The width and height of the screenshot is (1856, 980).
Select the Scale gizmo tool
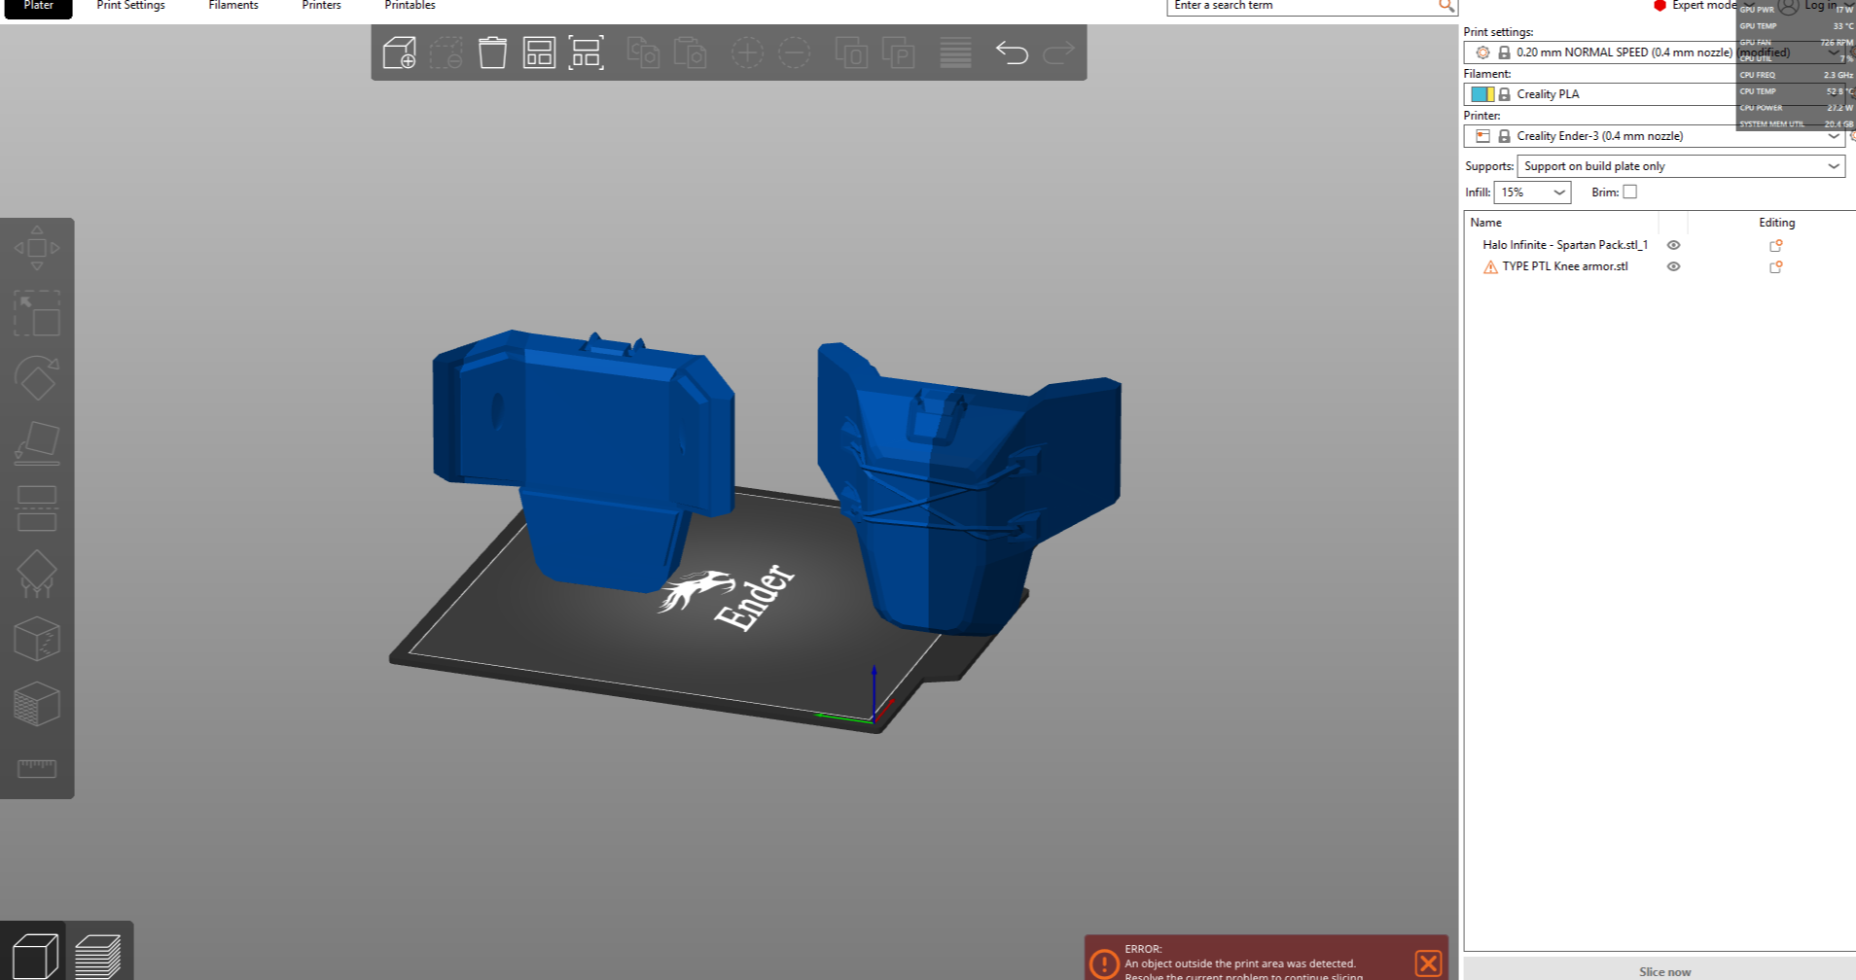point(37,313)
